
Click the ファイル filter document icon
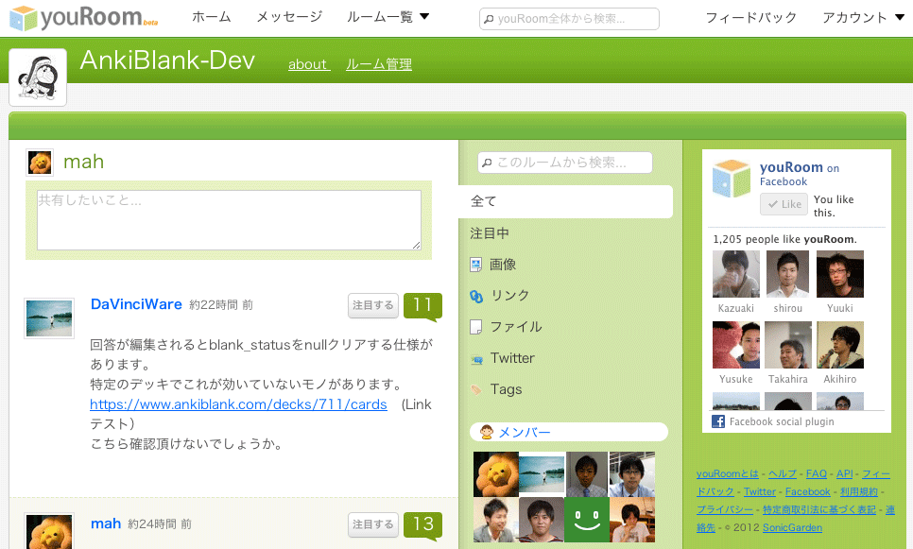coord(475,327)
